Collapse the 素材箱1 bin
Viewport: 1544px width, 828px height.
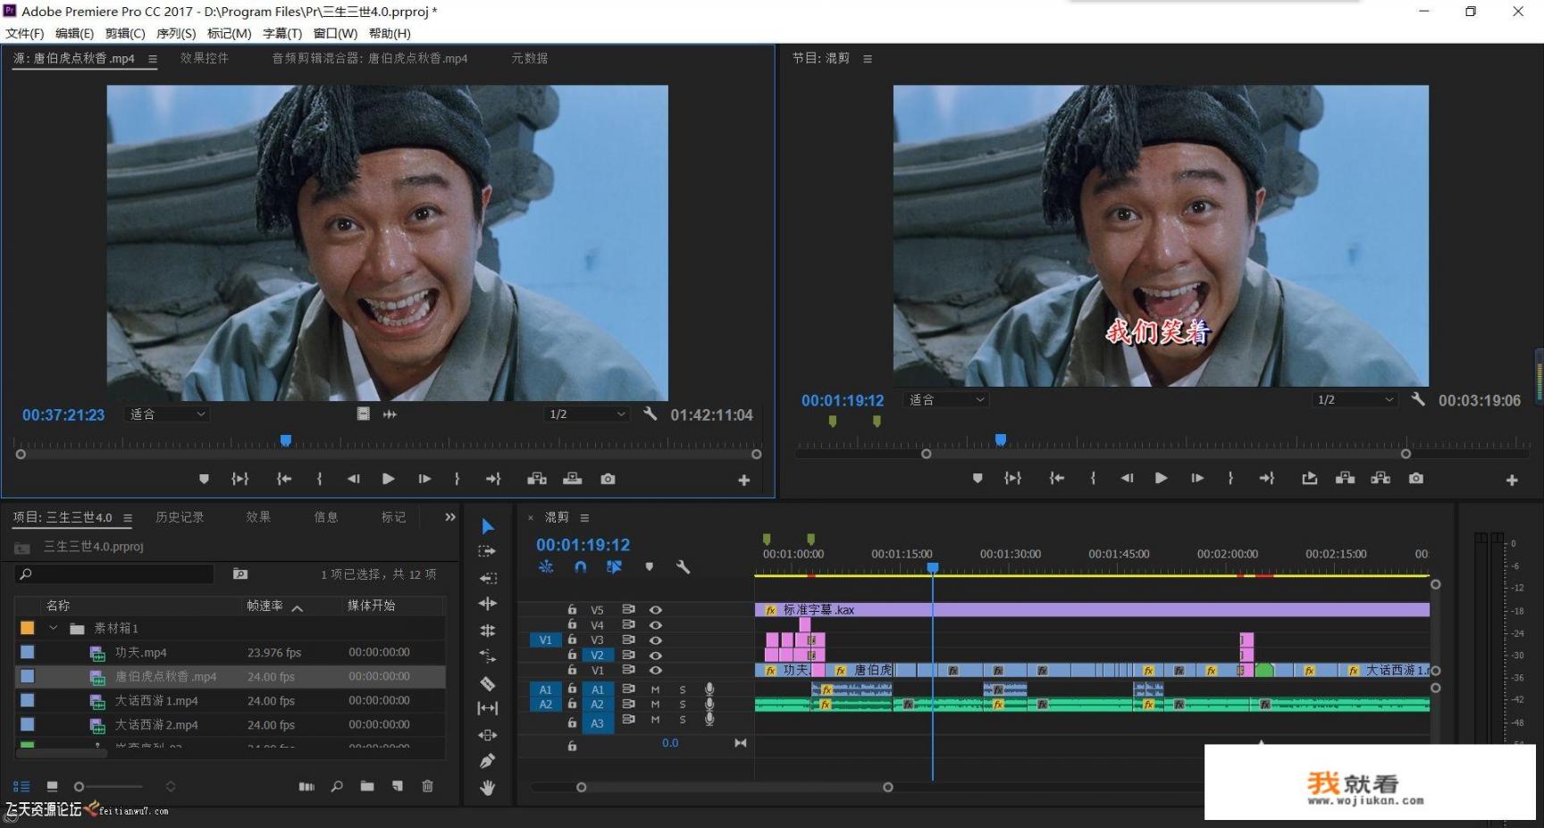54,628
